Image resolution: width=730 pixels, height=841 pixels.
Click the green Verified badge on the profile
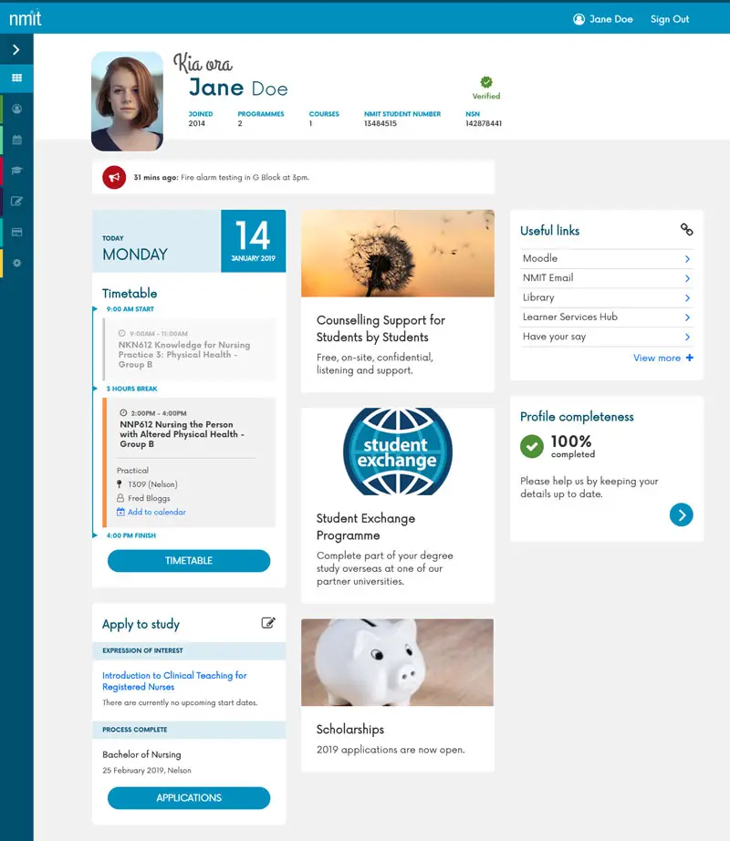click(486, 83)
